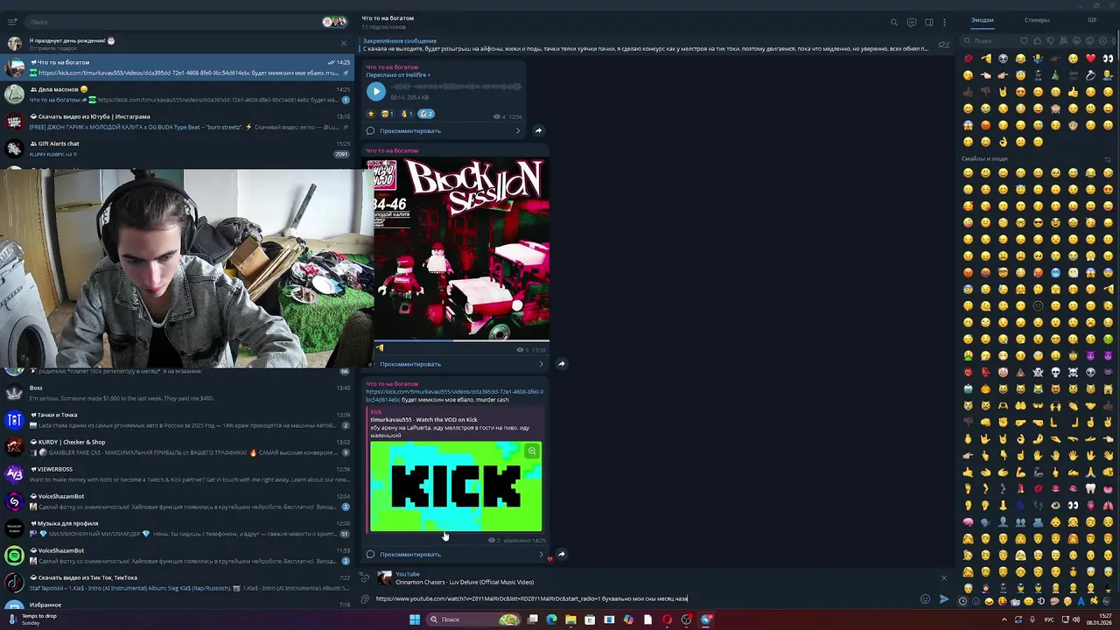Filter emoji by thumbs-up category

[x=1037, y=41]
